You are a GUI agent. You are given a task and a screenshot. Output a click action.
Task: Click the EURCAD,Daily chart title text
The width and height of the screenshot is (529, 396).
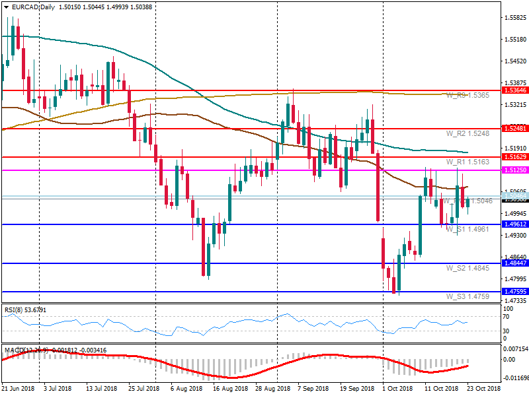coord(34,6)
